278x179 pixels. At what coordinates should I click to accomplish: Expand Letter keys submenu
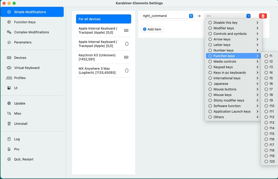pyautogui.click(x=233, y=45)
